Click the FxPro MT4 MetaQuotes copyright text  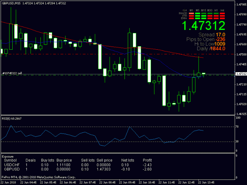pos(39,177)
